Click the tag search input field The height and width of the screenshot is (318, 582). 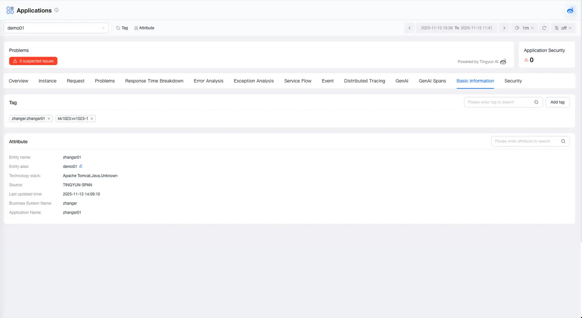click(499, 102)
